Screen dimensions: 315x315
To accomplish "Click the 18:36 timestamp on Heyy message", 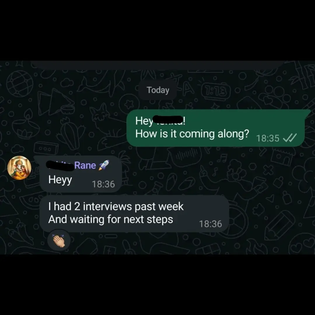I will [x=103, y=184].
